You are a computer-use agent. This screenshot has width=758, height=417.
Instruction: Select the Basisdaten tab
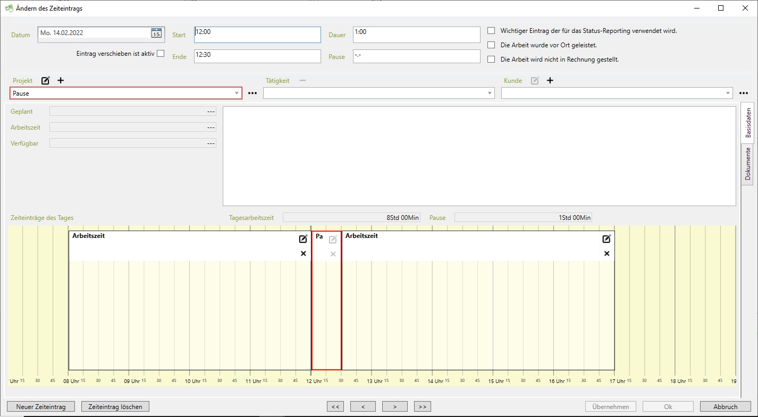point(747,123)
